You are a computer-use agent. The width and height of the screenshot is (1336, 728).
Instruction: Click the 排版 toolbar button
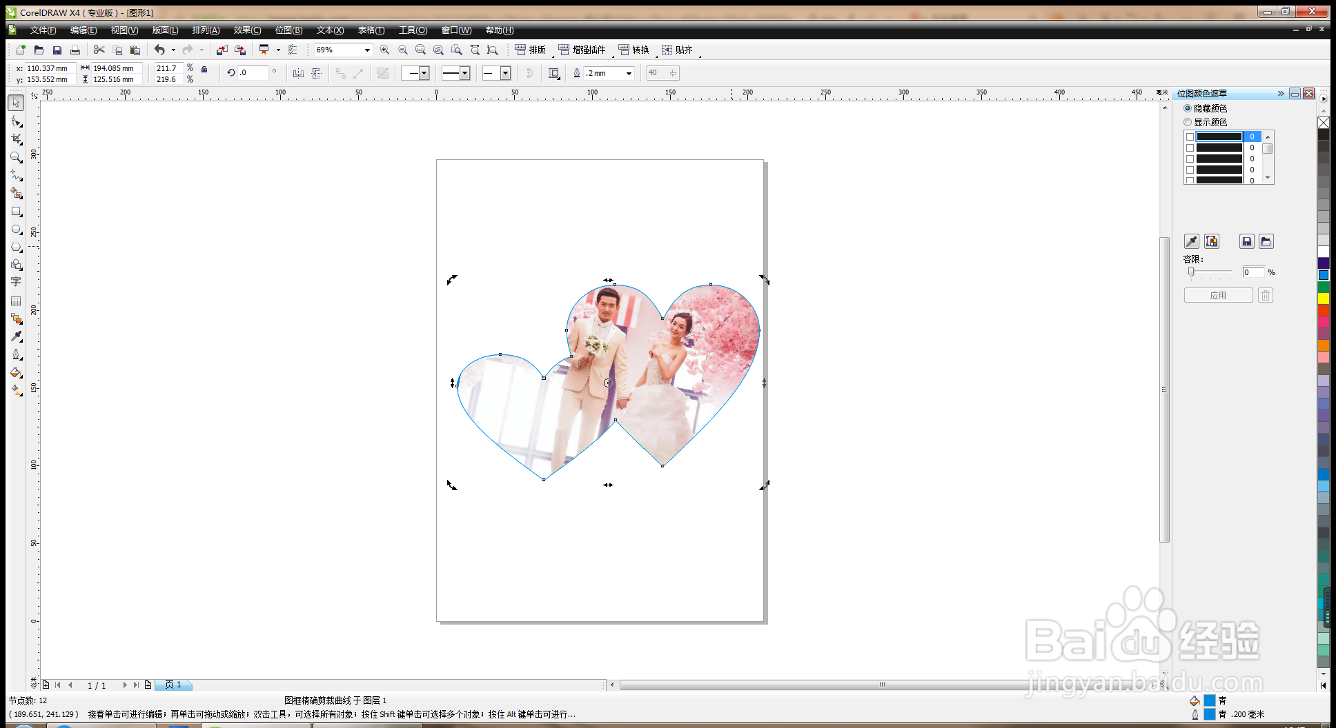coord(530,50)
